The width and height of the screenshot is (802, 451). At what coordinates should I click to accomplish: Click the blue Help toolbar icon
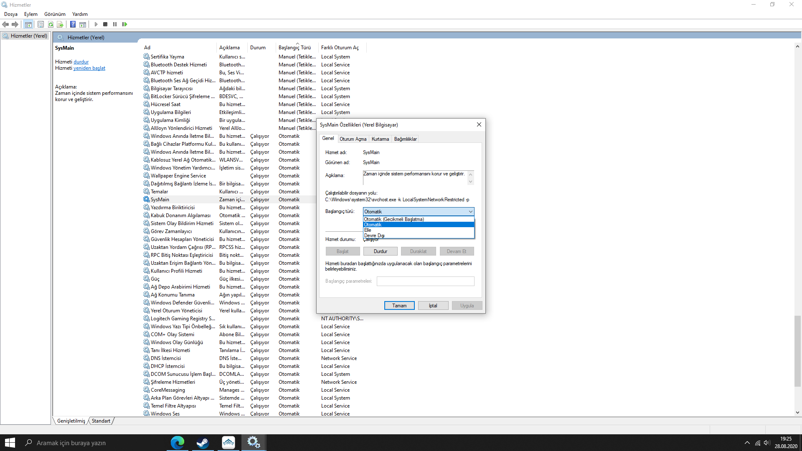pos(73,24)
